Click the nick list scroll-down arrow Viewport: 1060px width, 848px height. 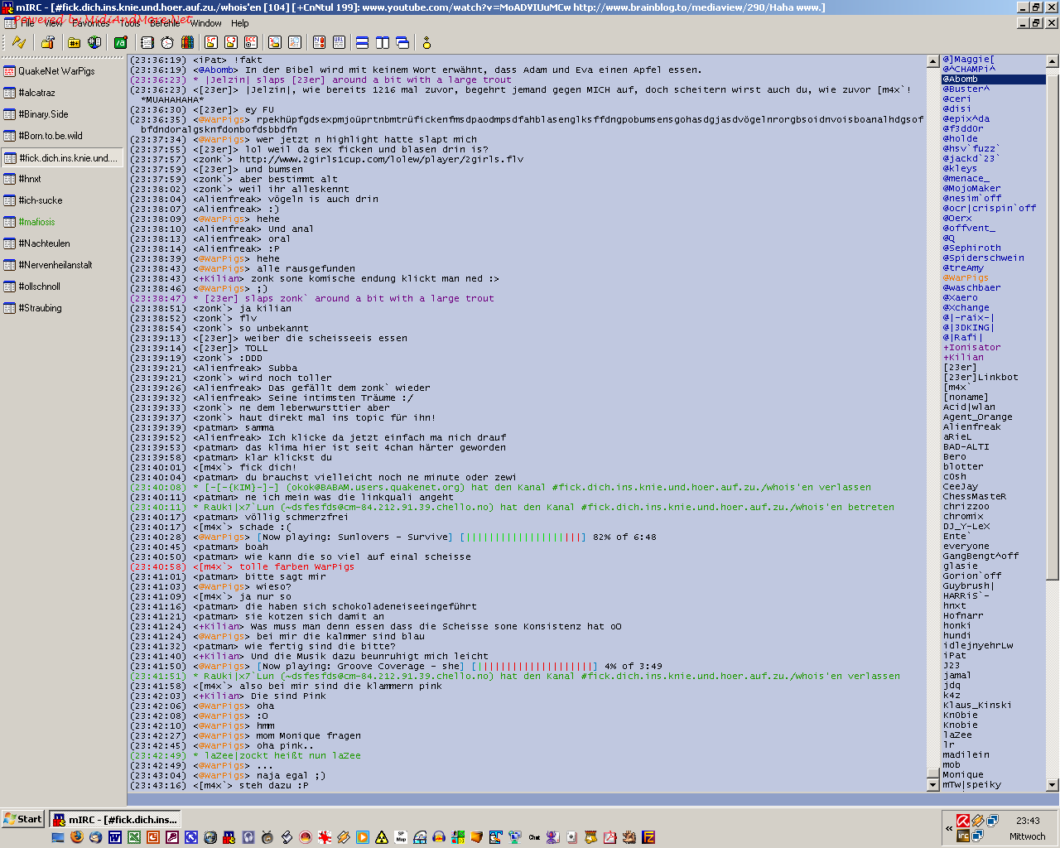[1053, 784]
